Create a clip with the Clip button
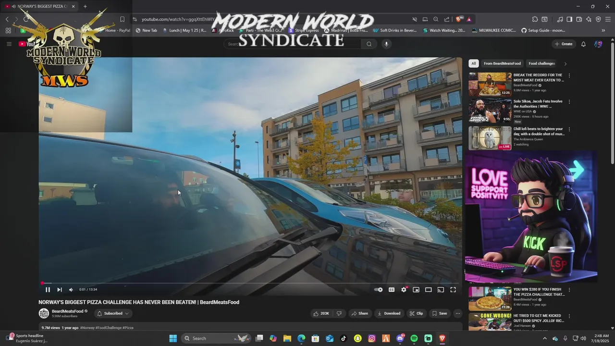Viewport: 615px width, 346px height. coord(416,313)
